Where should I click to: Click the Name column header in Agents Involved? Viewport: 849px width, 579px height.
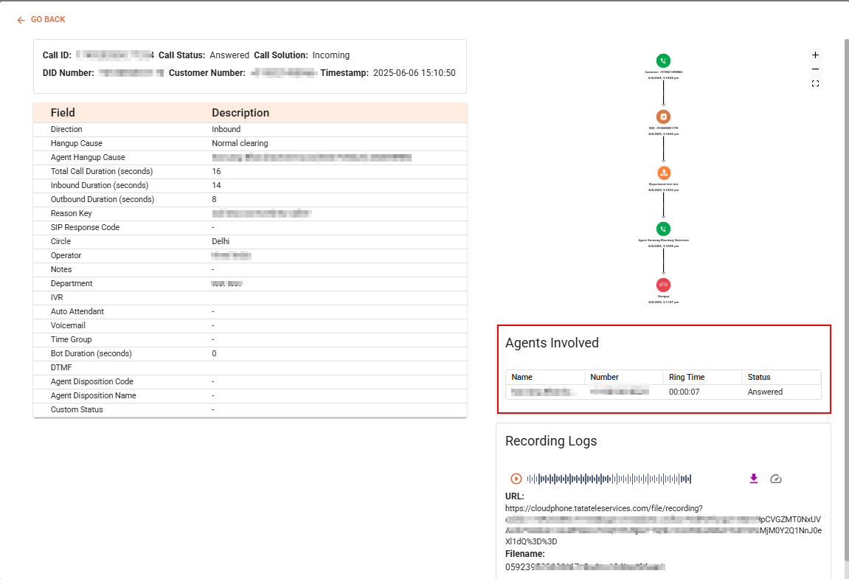[x=522, y=377]
